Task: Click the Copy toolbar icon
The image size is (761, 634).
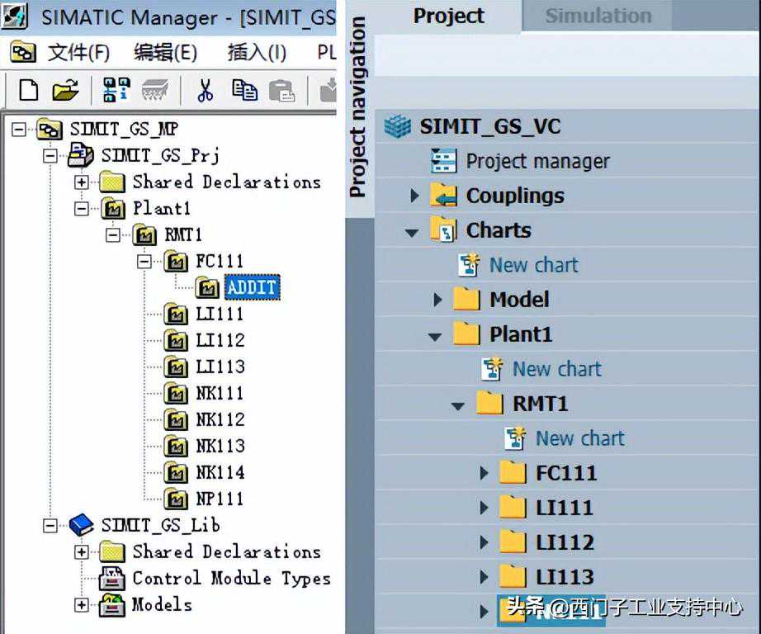Action: coord(244,89)
